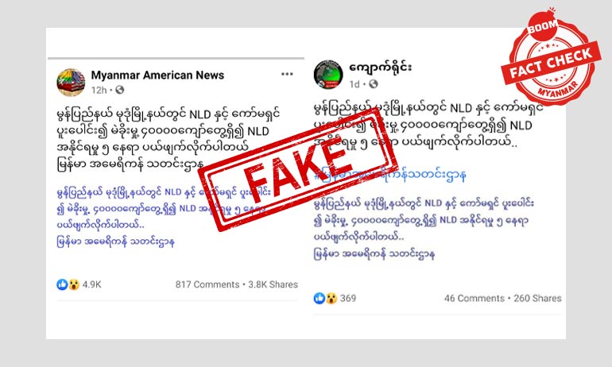Screen dimensions: 612x367
Task: View the 4.9K reactions count
Action: (91, 284)
